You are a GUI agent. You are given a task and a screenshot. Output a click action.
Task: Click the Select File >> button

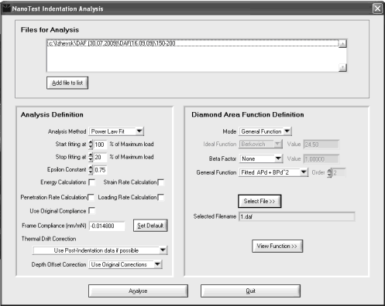260,201
